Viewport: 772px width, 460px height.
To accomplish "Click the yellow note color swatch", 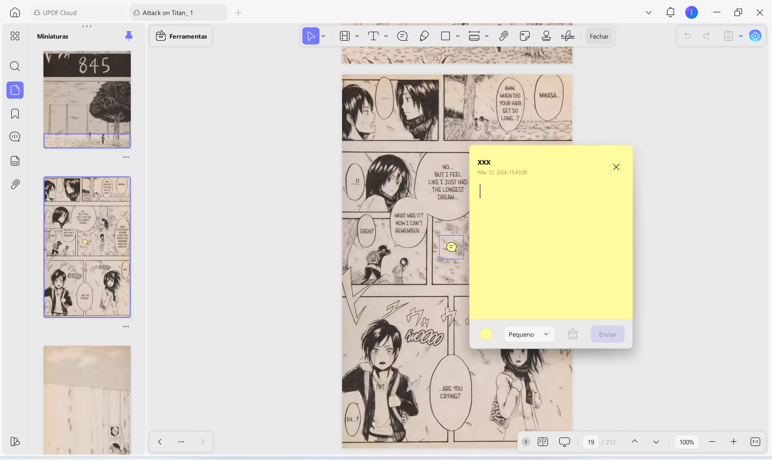I will [486, 334].
